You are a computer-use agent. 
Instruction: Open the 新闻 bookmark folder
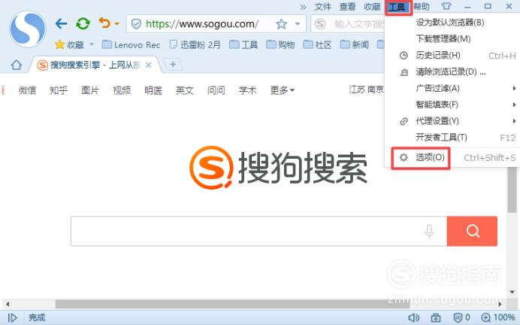[x=355, y=44]
